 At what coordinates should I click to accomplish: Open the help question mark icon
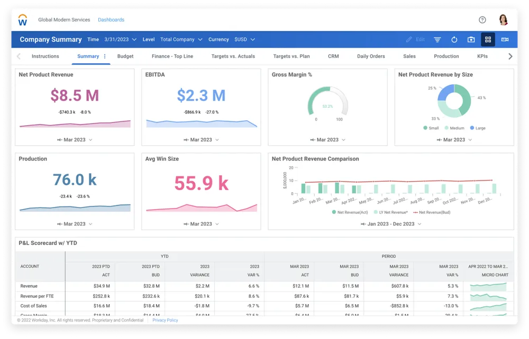[x=482, y=20]
